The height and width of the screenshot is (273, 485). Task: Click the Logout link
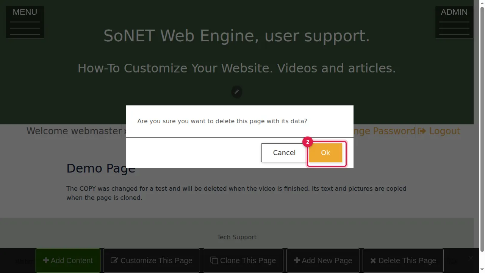tap(439, 131)
